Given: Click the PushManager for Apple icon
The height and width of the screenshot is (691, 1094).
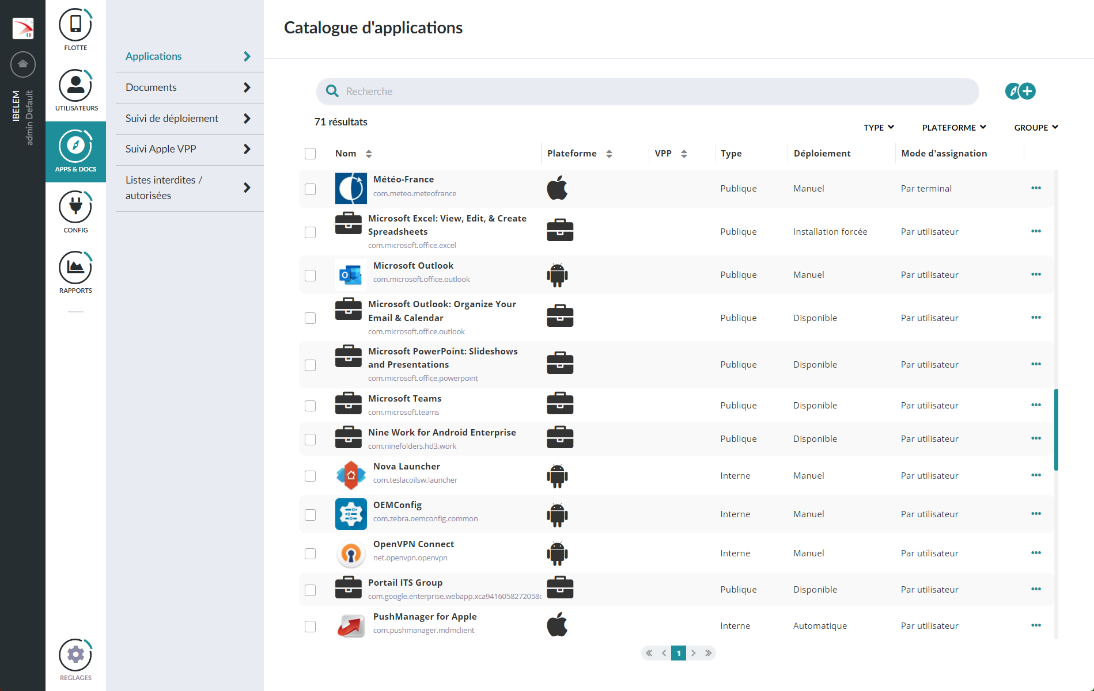Looking at the screenshot, I should point(351,625).
